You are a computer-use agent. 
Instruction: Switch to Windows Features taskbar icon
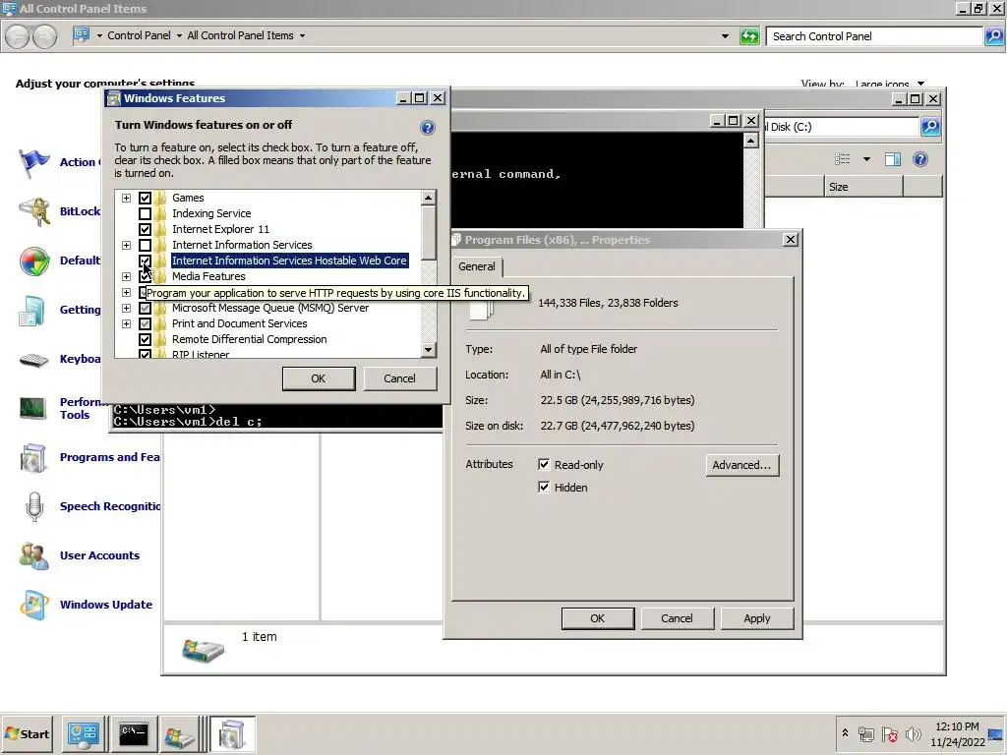click(232, 734)
